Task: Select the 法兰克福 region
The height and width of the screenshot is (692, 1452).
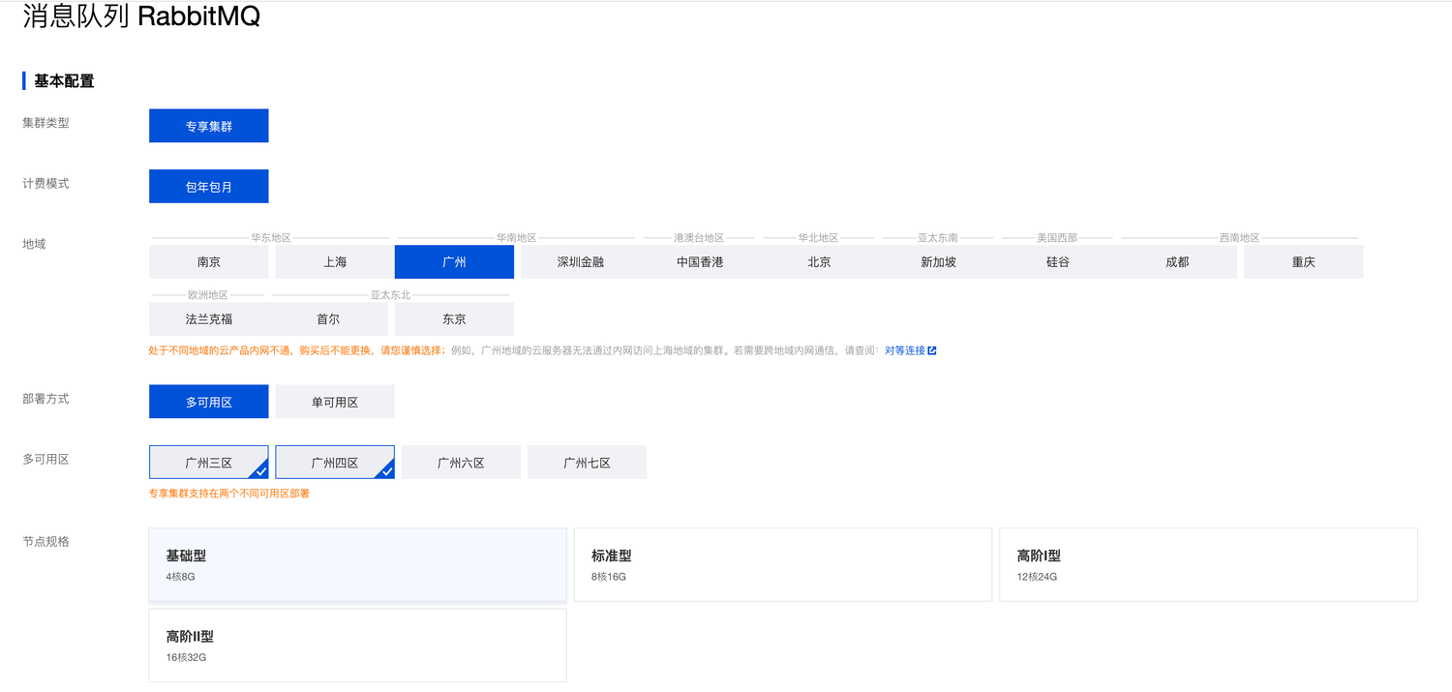Action: coord(208,319)
